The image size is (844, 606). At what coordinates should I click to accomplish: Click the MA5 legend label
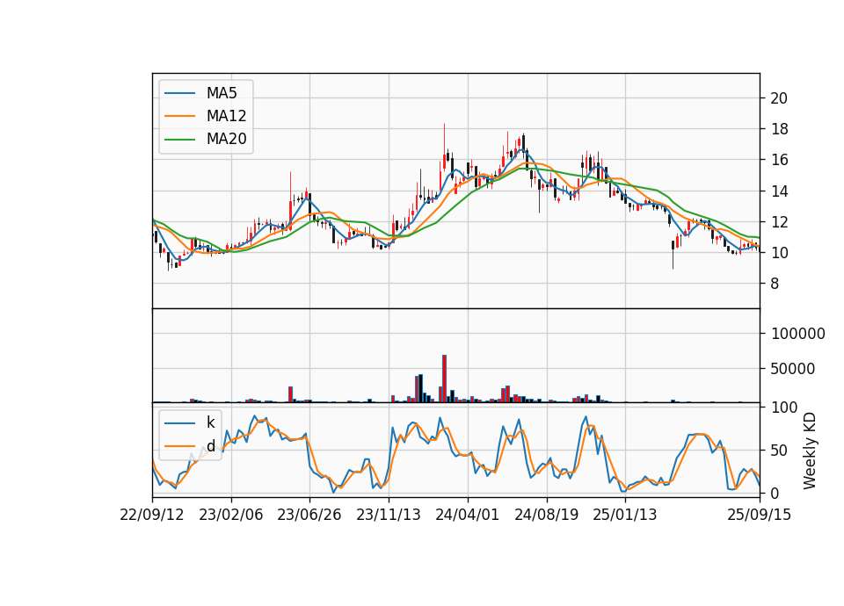coord(222,93)
